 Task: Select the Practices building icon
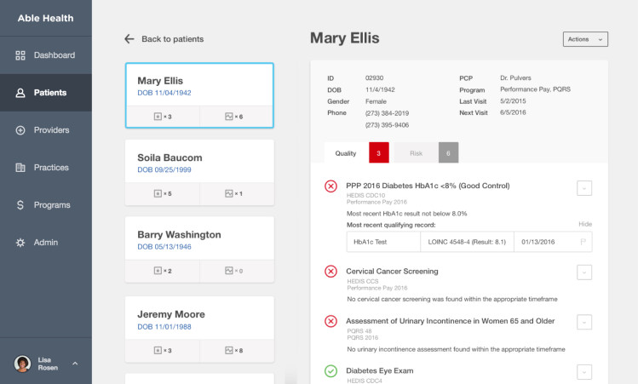click(x=20, y=168)
